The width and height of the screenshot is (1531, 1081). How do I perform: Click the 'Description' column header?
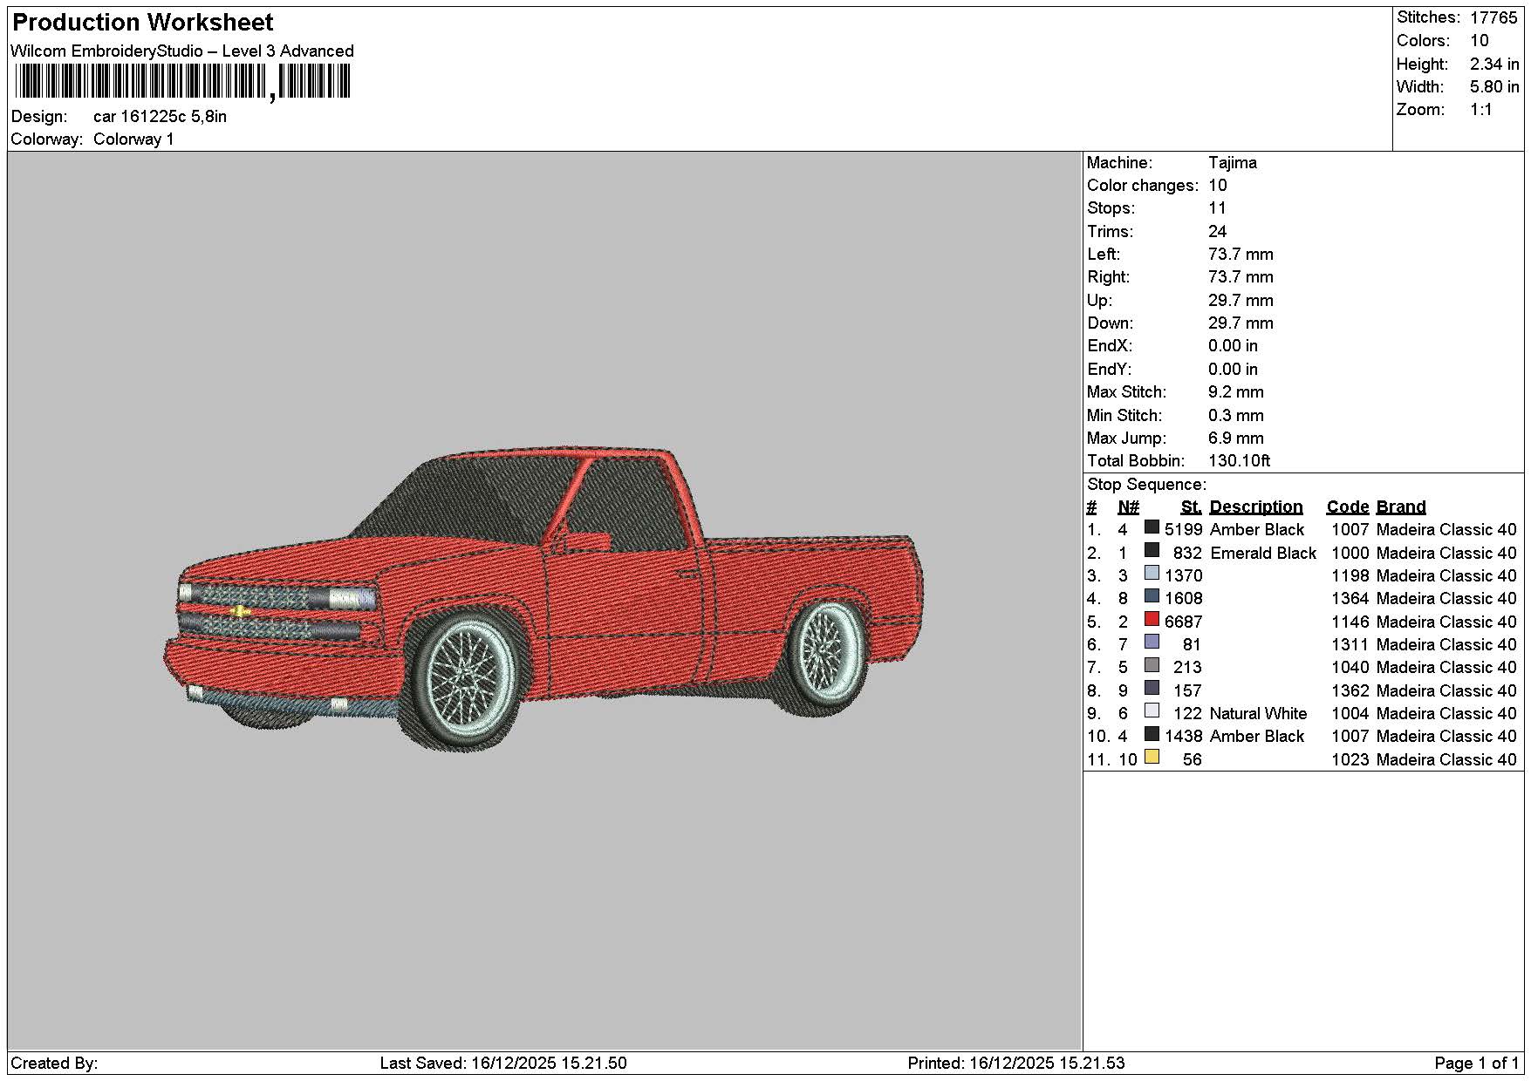pos(1256,507)
